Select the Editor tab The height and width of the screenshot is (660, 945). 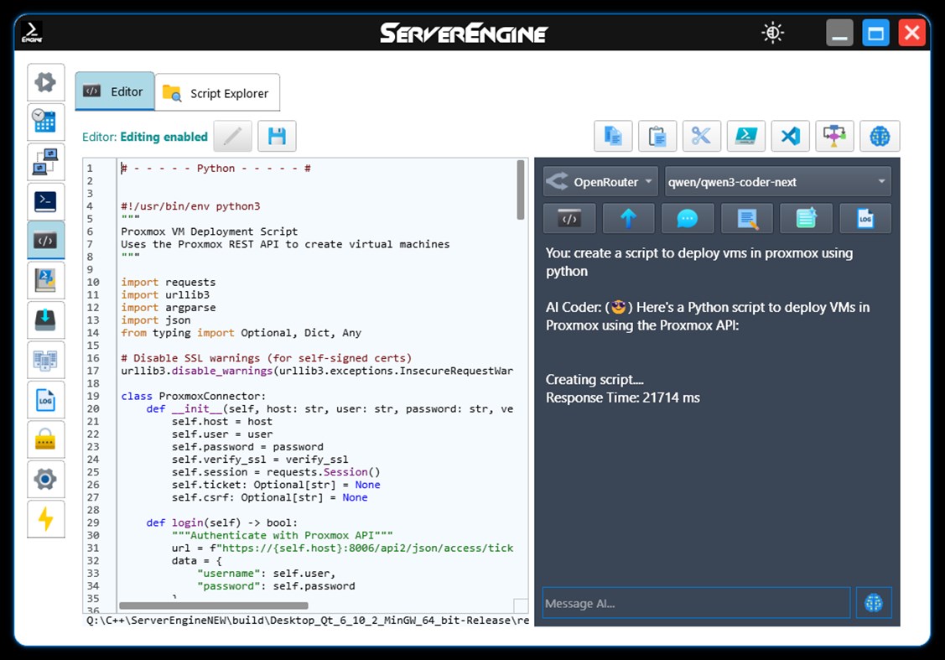click(115, 92)
